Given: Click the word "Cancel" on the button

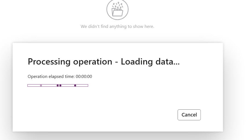Looking at the screenshot, I should click(189, 115).
